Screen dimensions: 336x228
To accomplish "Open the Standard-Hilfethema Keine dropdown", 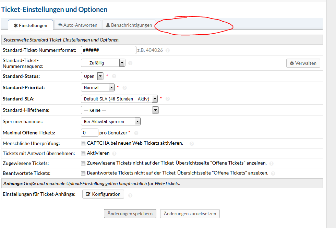I will [120, 110].
